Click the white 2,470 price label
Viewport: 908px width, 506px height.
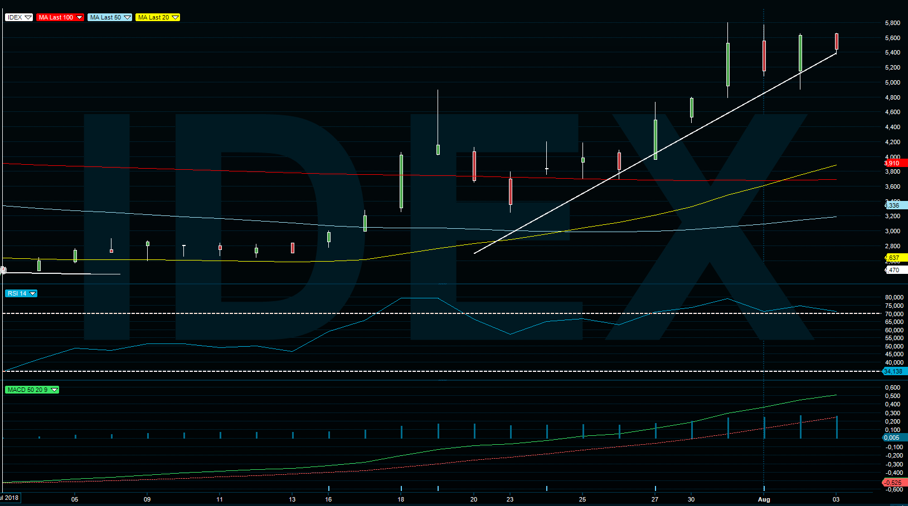tap(895, 270)
